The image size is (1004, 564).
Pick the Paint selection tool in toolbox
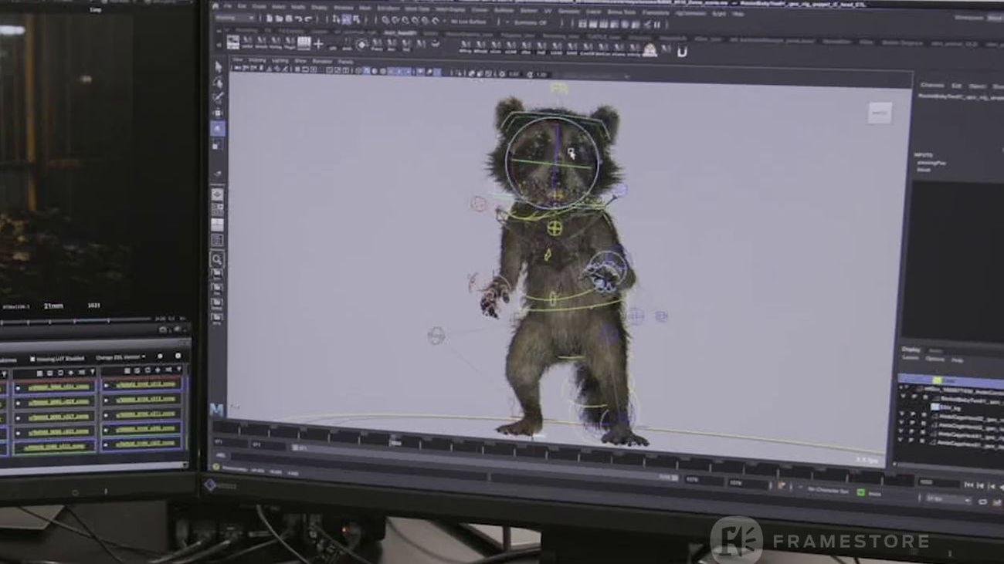tap(219, 97)
